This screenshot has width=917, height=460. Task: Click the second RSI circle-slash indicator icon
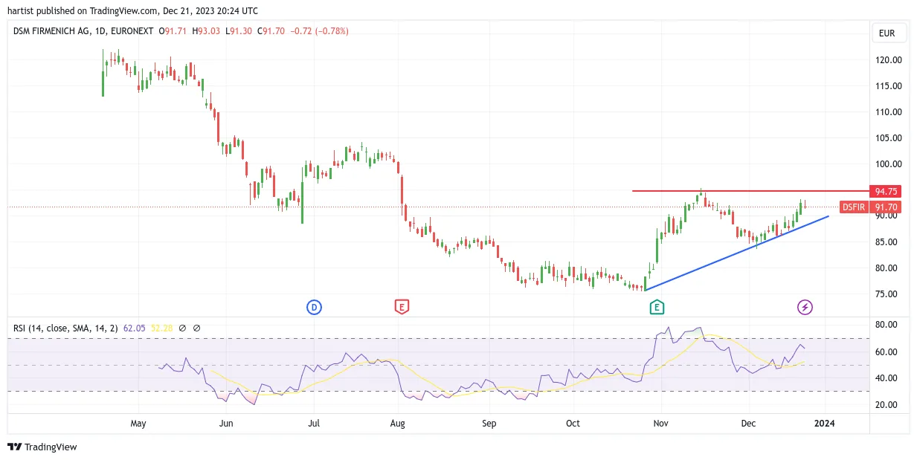pos(196,328)
